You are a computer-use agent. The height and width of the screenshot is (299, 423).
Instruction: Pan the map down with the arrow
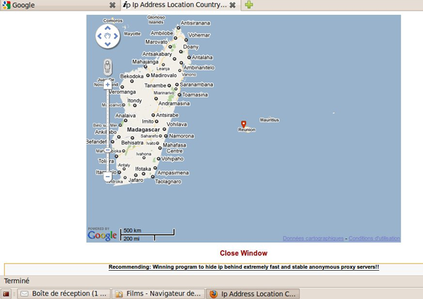click(x=108, y=44)
